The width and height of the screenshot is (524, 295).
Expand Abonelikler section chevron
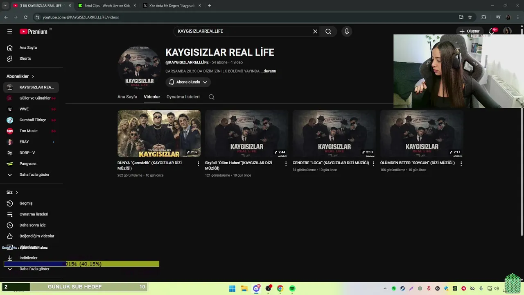coord(33,77)
